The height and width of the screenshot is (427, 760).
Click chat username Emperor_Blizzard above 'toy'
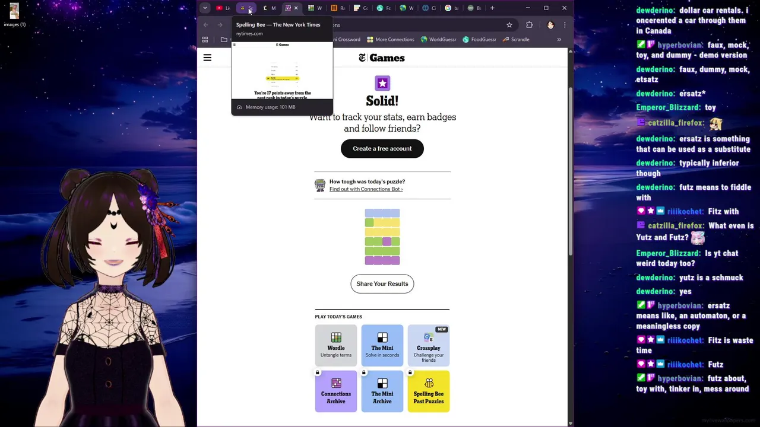coord(669,107)
